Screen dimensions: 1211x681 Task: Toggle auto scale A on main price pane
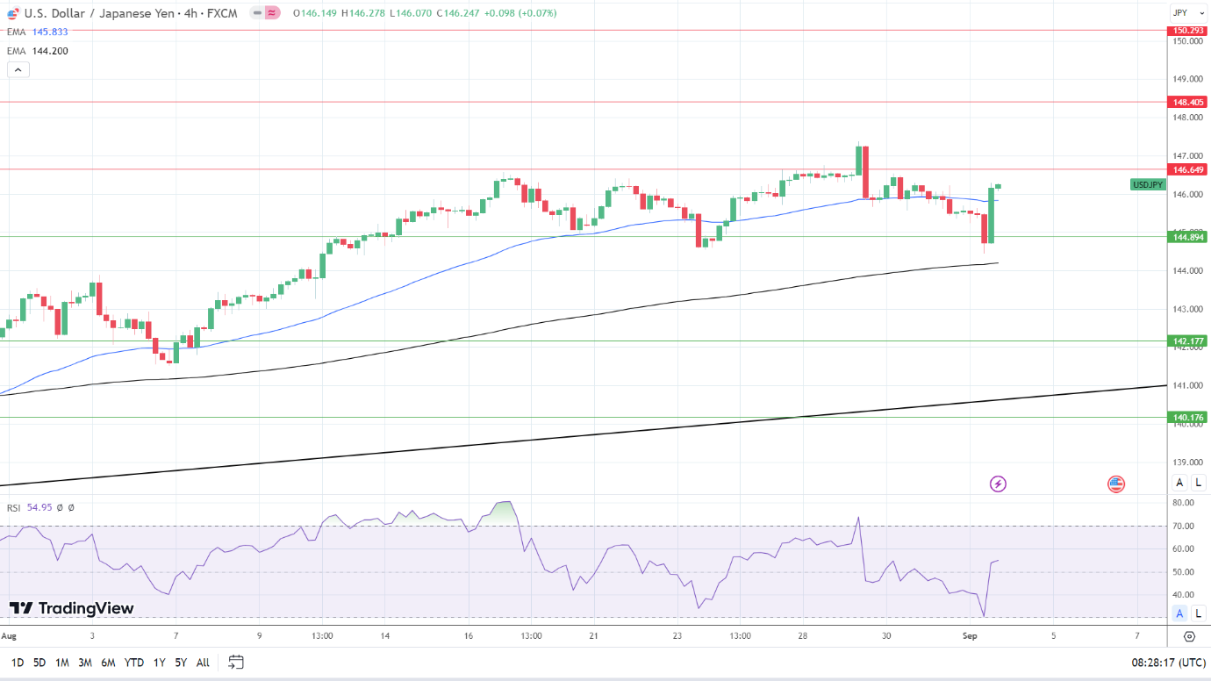[x=1180, y=482]
